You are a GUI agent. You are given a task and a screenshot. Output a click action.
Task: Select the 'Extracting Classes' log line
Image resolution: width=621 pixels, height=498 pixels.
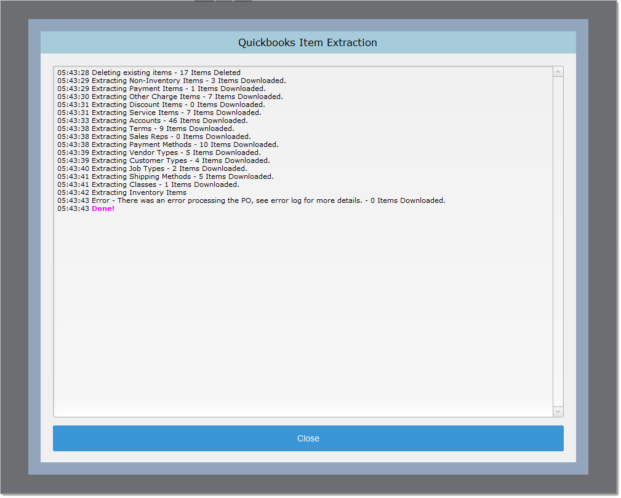pos(148,184)
